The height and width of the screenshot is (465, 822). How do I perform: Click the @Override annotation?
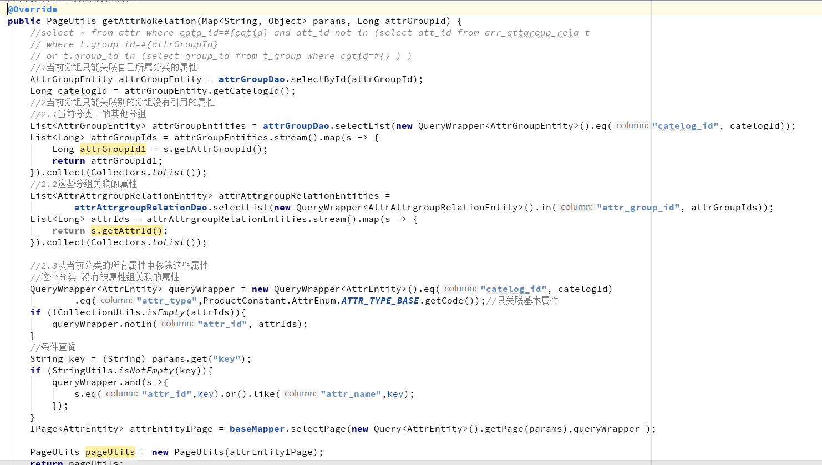(33, 9)
